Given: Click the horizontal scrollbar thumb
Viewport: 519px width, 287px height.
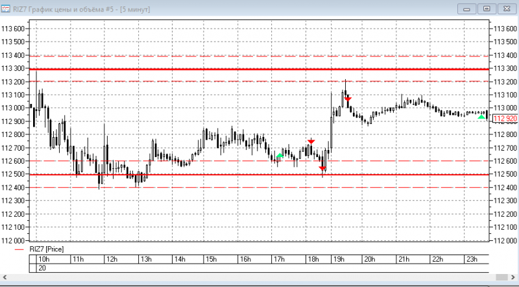Looking at the screenshot, I should pyautogui.click(x=501, y=277).
